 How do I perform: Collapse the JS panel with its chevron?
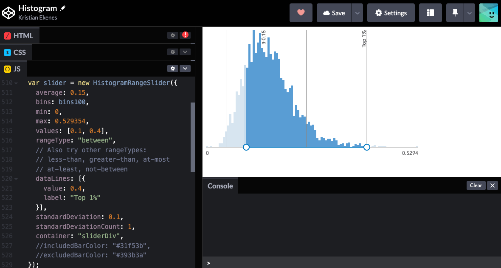point(185,68)
